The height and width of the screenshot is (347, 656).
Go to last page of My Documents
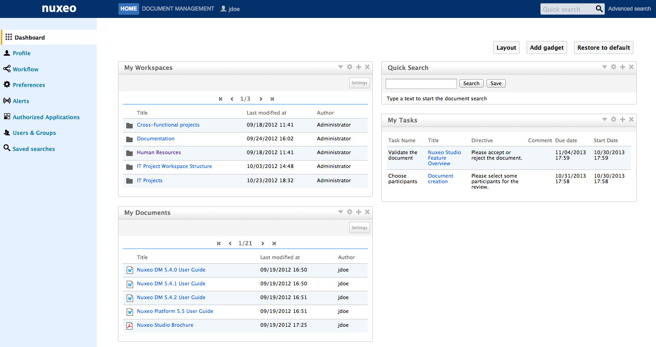tap(274, 243)
